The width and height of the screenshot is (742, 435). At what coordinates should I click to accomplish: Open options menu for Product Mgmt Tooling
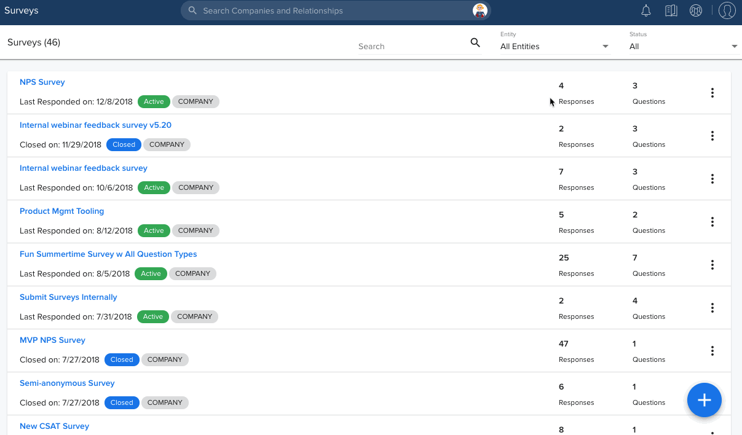tap(712, 222)
